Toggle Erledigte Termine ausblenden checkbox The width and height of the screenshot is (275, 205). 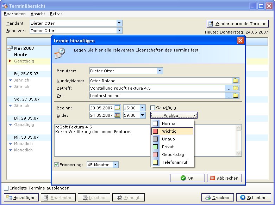pos(6,188)
